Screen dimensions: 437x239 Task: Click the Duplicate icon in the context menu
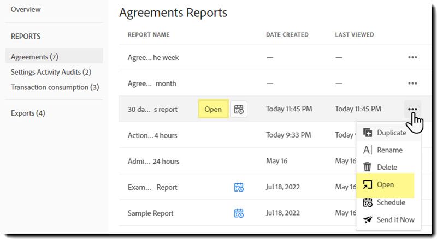click(368, 133)
